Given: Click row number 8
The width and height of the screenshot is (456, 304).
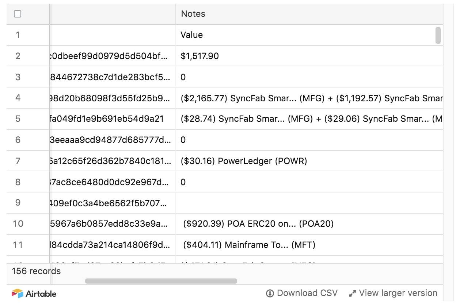Looking at the screenshot, I should (18, 182).
